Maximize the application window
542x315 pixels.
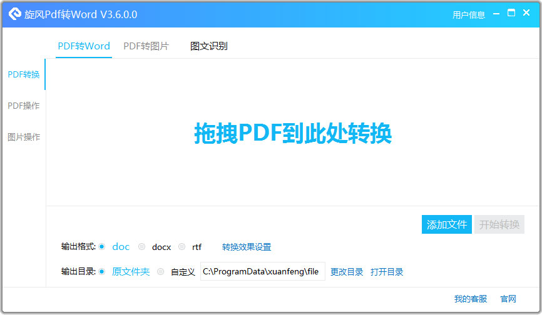(511, 13)
